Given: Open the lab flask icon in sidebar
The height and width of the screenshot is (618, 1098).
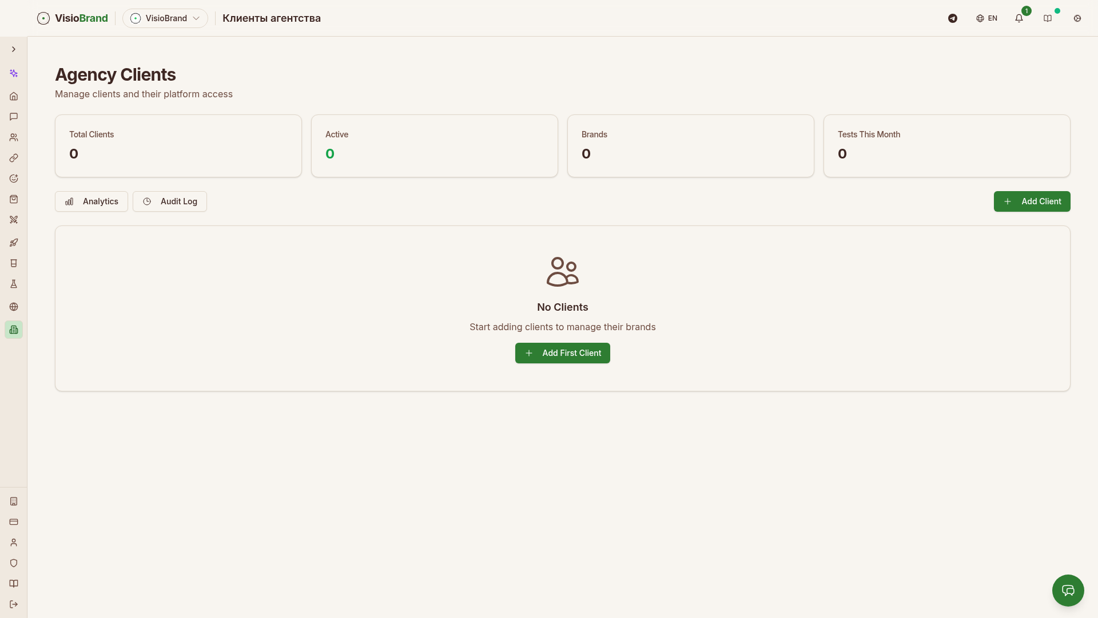Looking at the screenshot, I should pyautogui.click(x=14, y=284).
